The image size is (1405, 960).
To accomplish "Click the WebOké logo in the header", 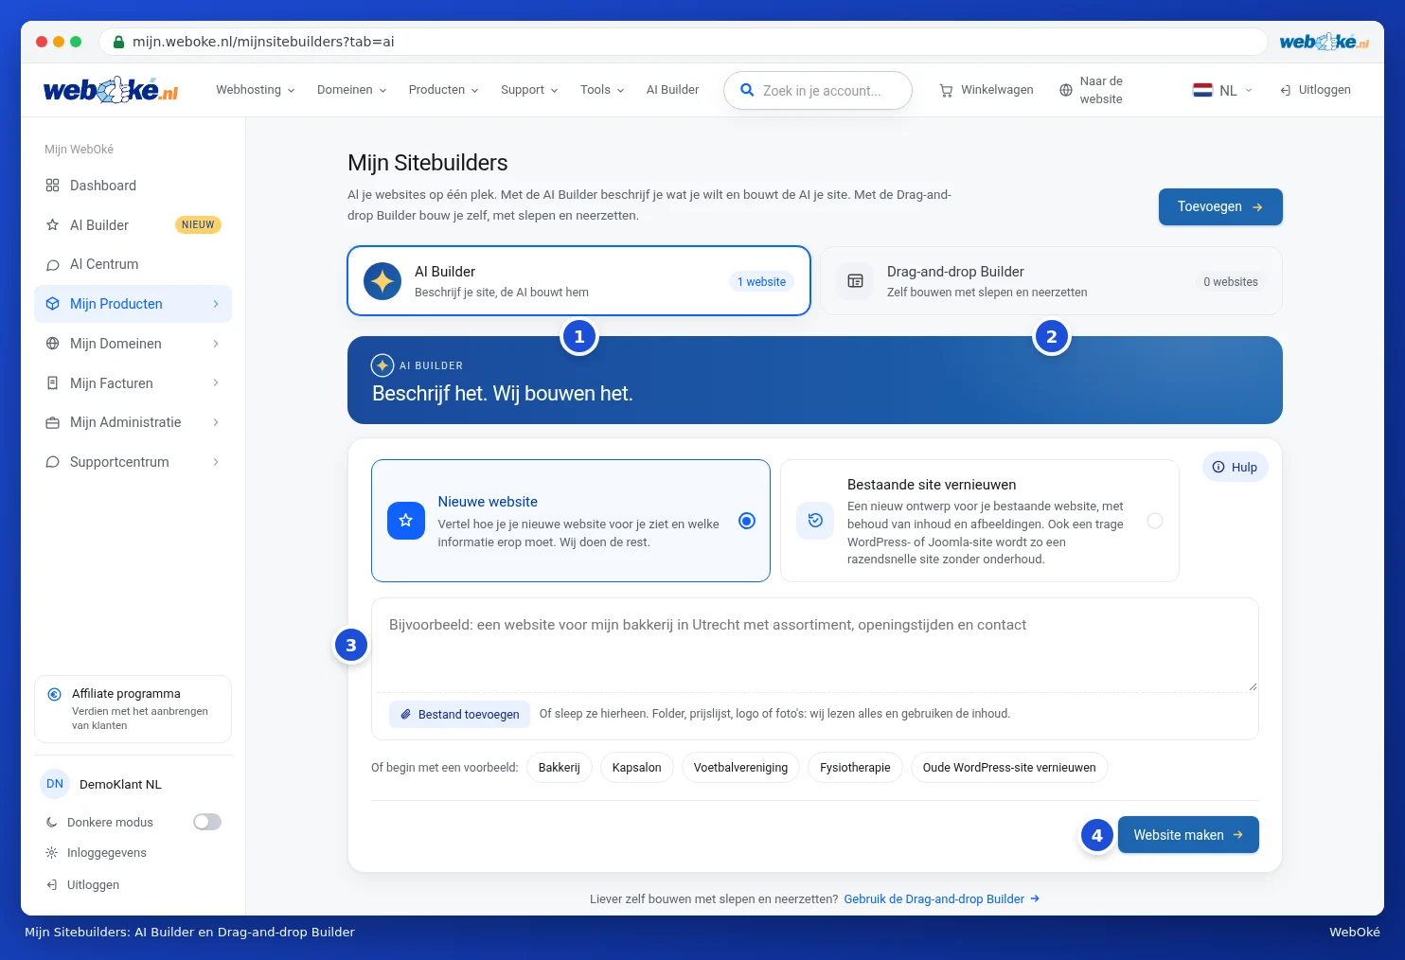I will pos(111,90).
